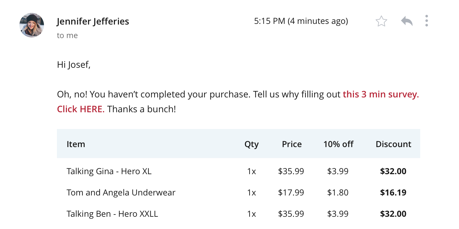Open Jennifer Jefferies' profile photo
Viewport: 459px width, 229px height.
pyautogui.click(x=32, y=25)
